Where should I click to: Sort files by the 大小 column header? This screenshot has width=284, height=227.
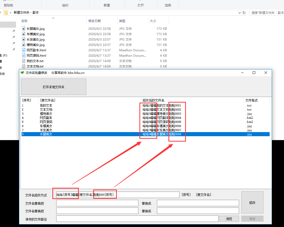click(153, 21)
